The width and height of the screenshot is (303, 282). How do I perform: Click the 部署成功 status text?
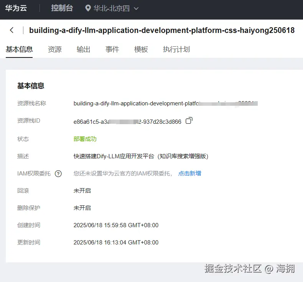[x=85, y=139]
